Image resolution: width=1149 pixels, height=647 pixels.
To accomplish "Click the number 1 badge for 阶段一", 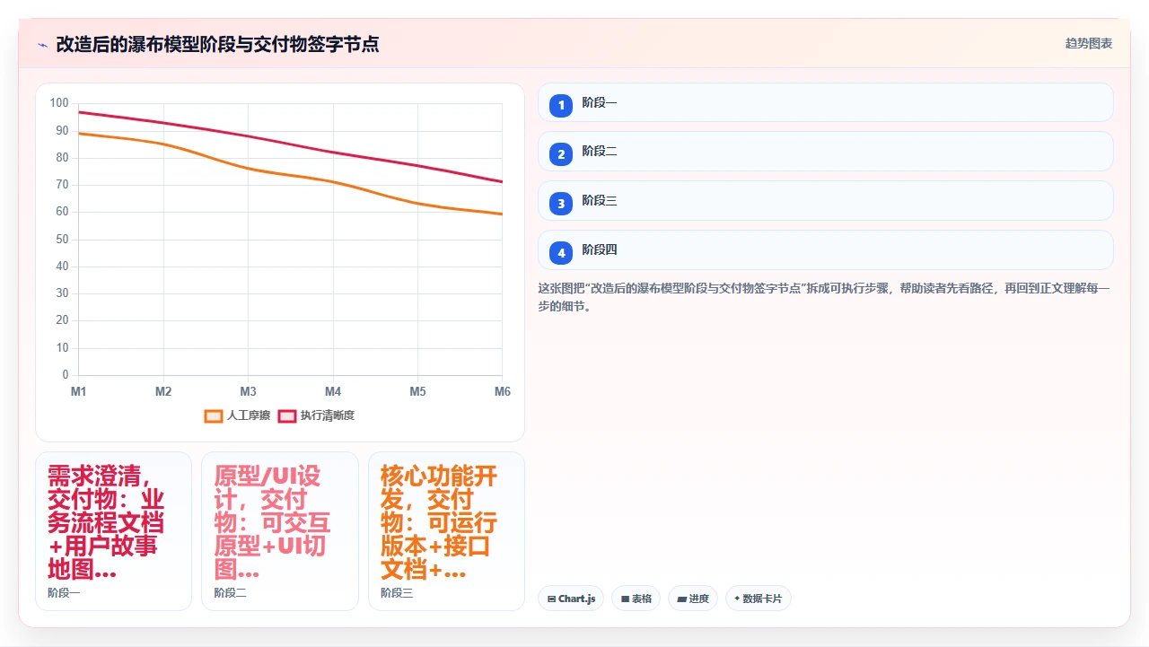I will 561,105.
